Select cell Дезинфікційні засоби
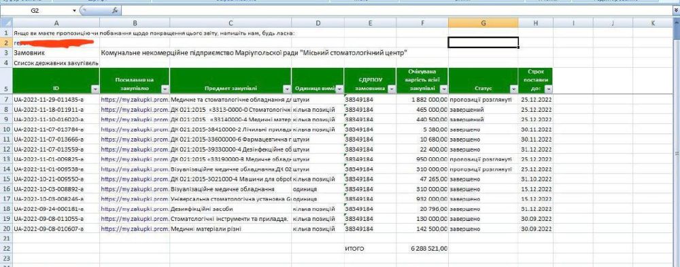Image resolution: width=680 pixels, height=267 pixels. [x=231, y=209]
